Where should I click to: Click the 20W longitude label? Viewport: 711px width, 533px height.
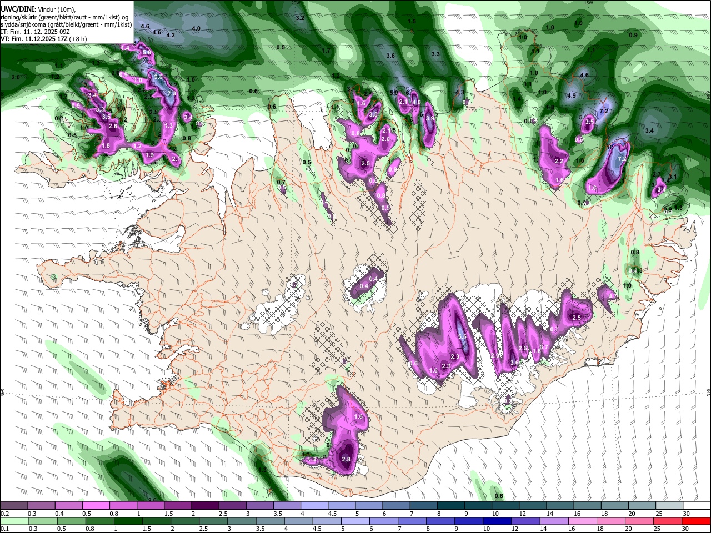(x=296, y=3)
